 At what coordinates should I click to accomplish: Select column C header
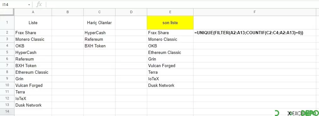(99, 12)
